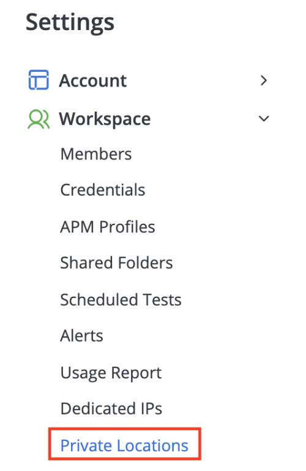
Task: Click the word Profiles in APM Profiles
Action: click(127, 226)
